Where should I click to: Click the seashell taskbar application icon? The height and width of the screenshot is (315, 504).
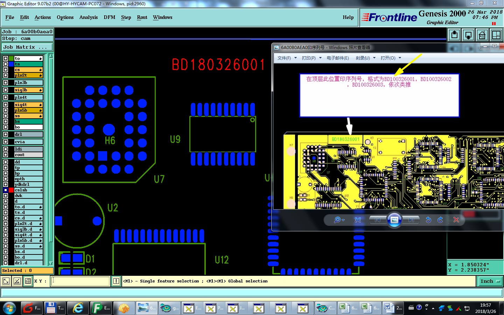[124, 308]
